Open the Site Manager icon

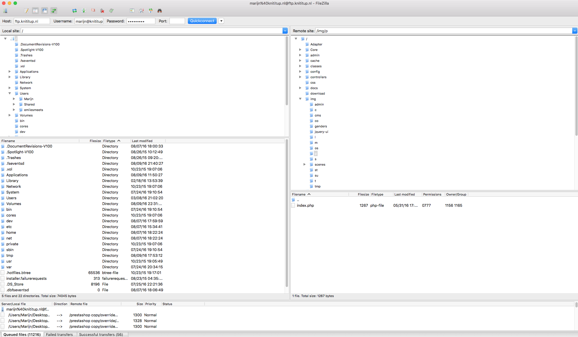5,11
